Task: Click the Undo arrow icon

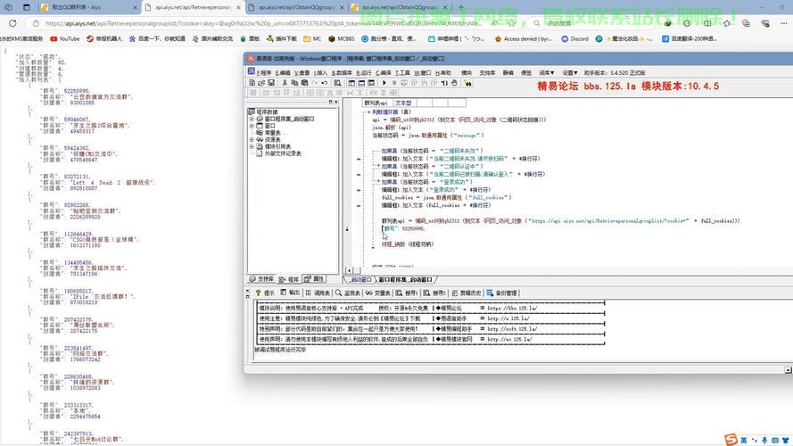Action: [324, 83]
